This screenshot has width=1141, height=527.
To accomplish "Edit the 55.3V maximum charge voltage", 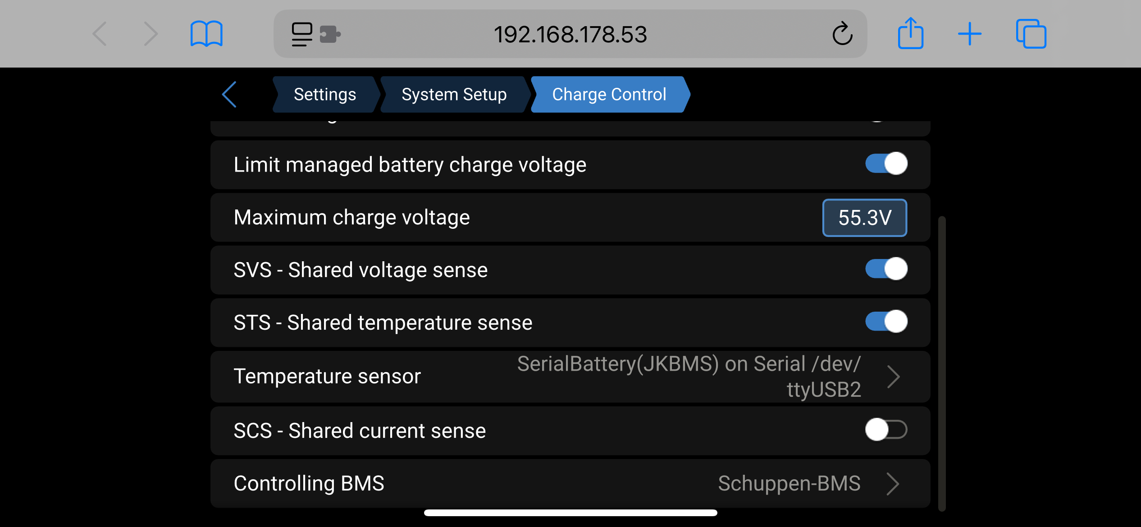I will coord(864,218).
